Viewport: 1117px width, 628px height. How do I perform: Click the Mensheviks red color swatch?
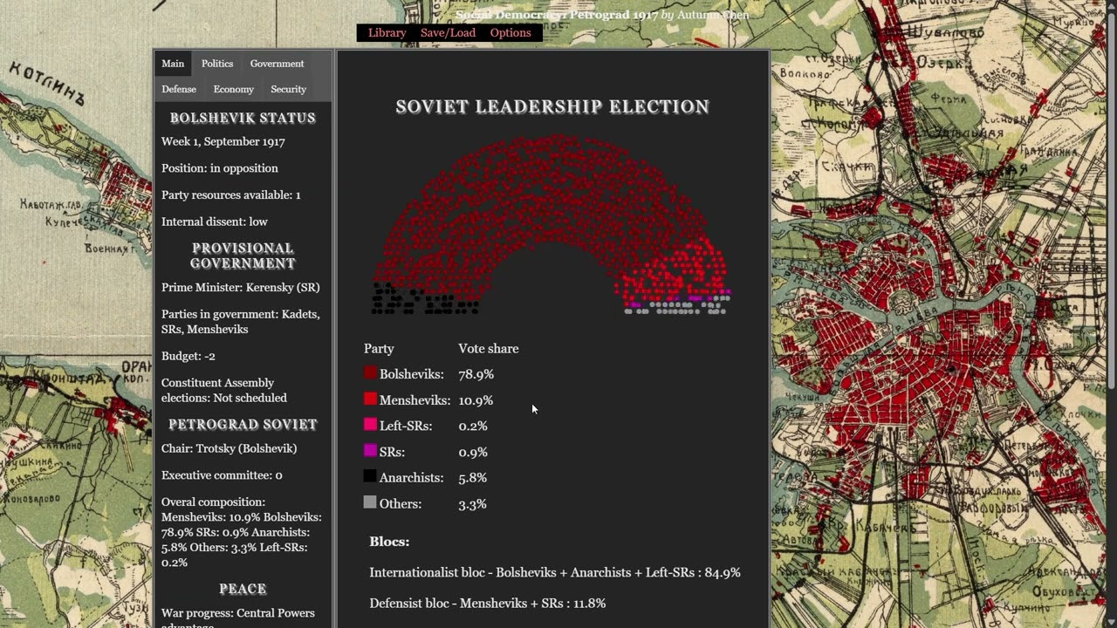(370, 399)
